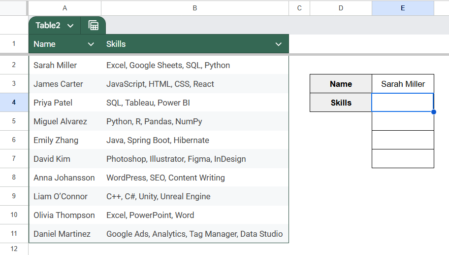
Task: Select row 4 header
Action: pyautogui.click(x=14, y=103)
